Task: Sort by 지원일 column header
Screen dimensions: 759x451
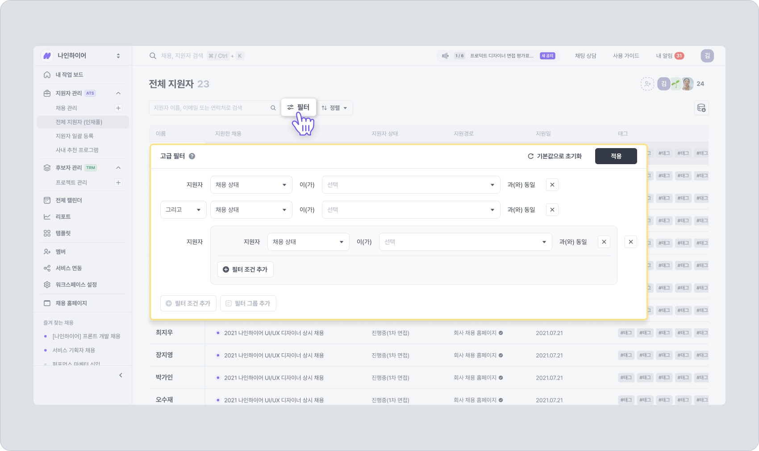Action: (543, 134)
